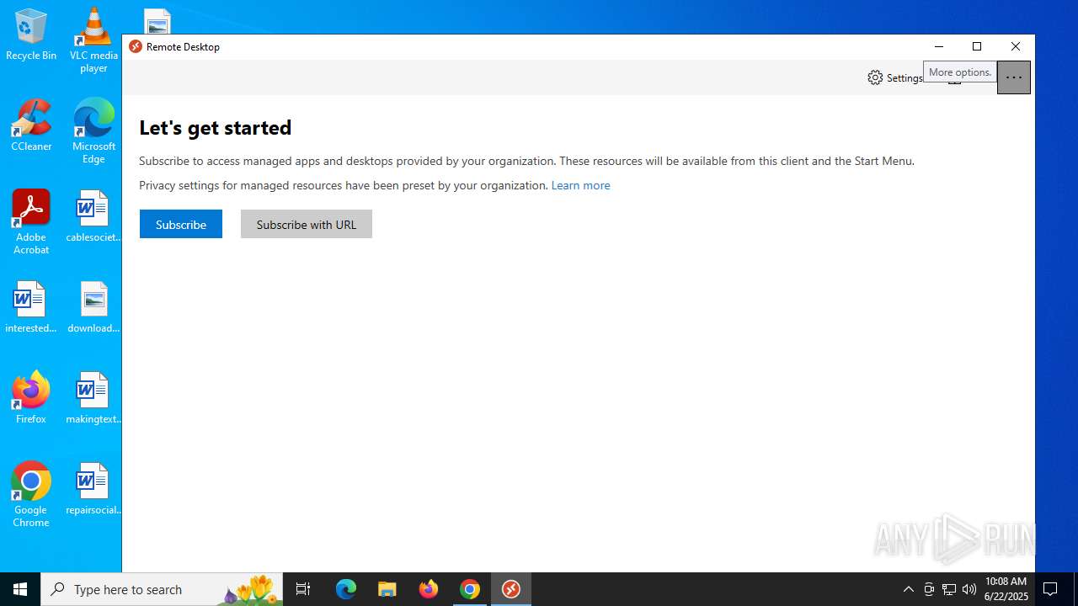Show hidden system tray icons
The image size is (1078, 606).
tap(908, 589)
